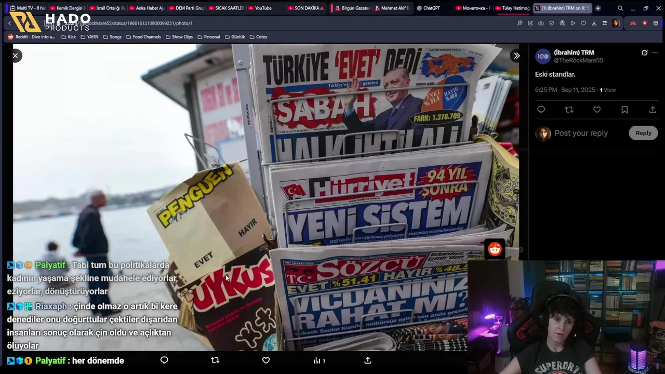Switch to the YouTube tab

pos(266,8)
